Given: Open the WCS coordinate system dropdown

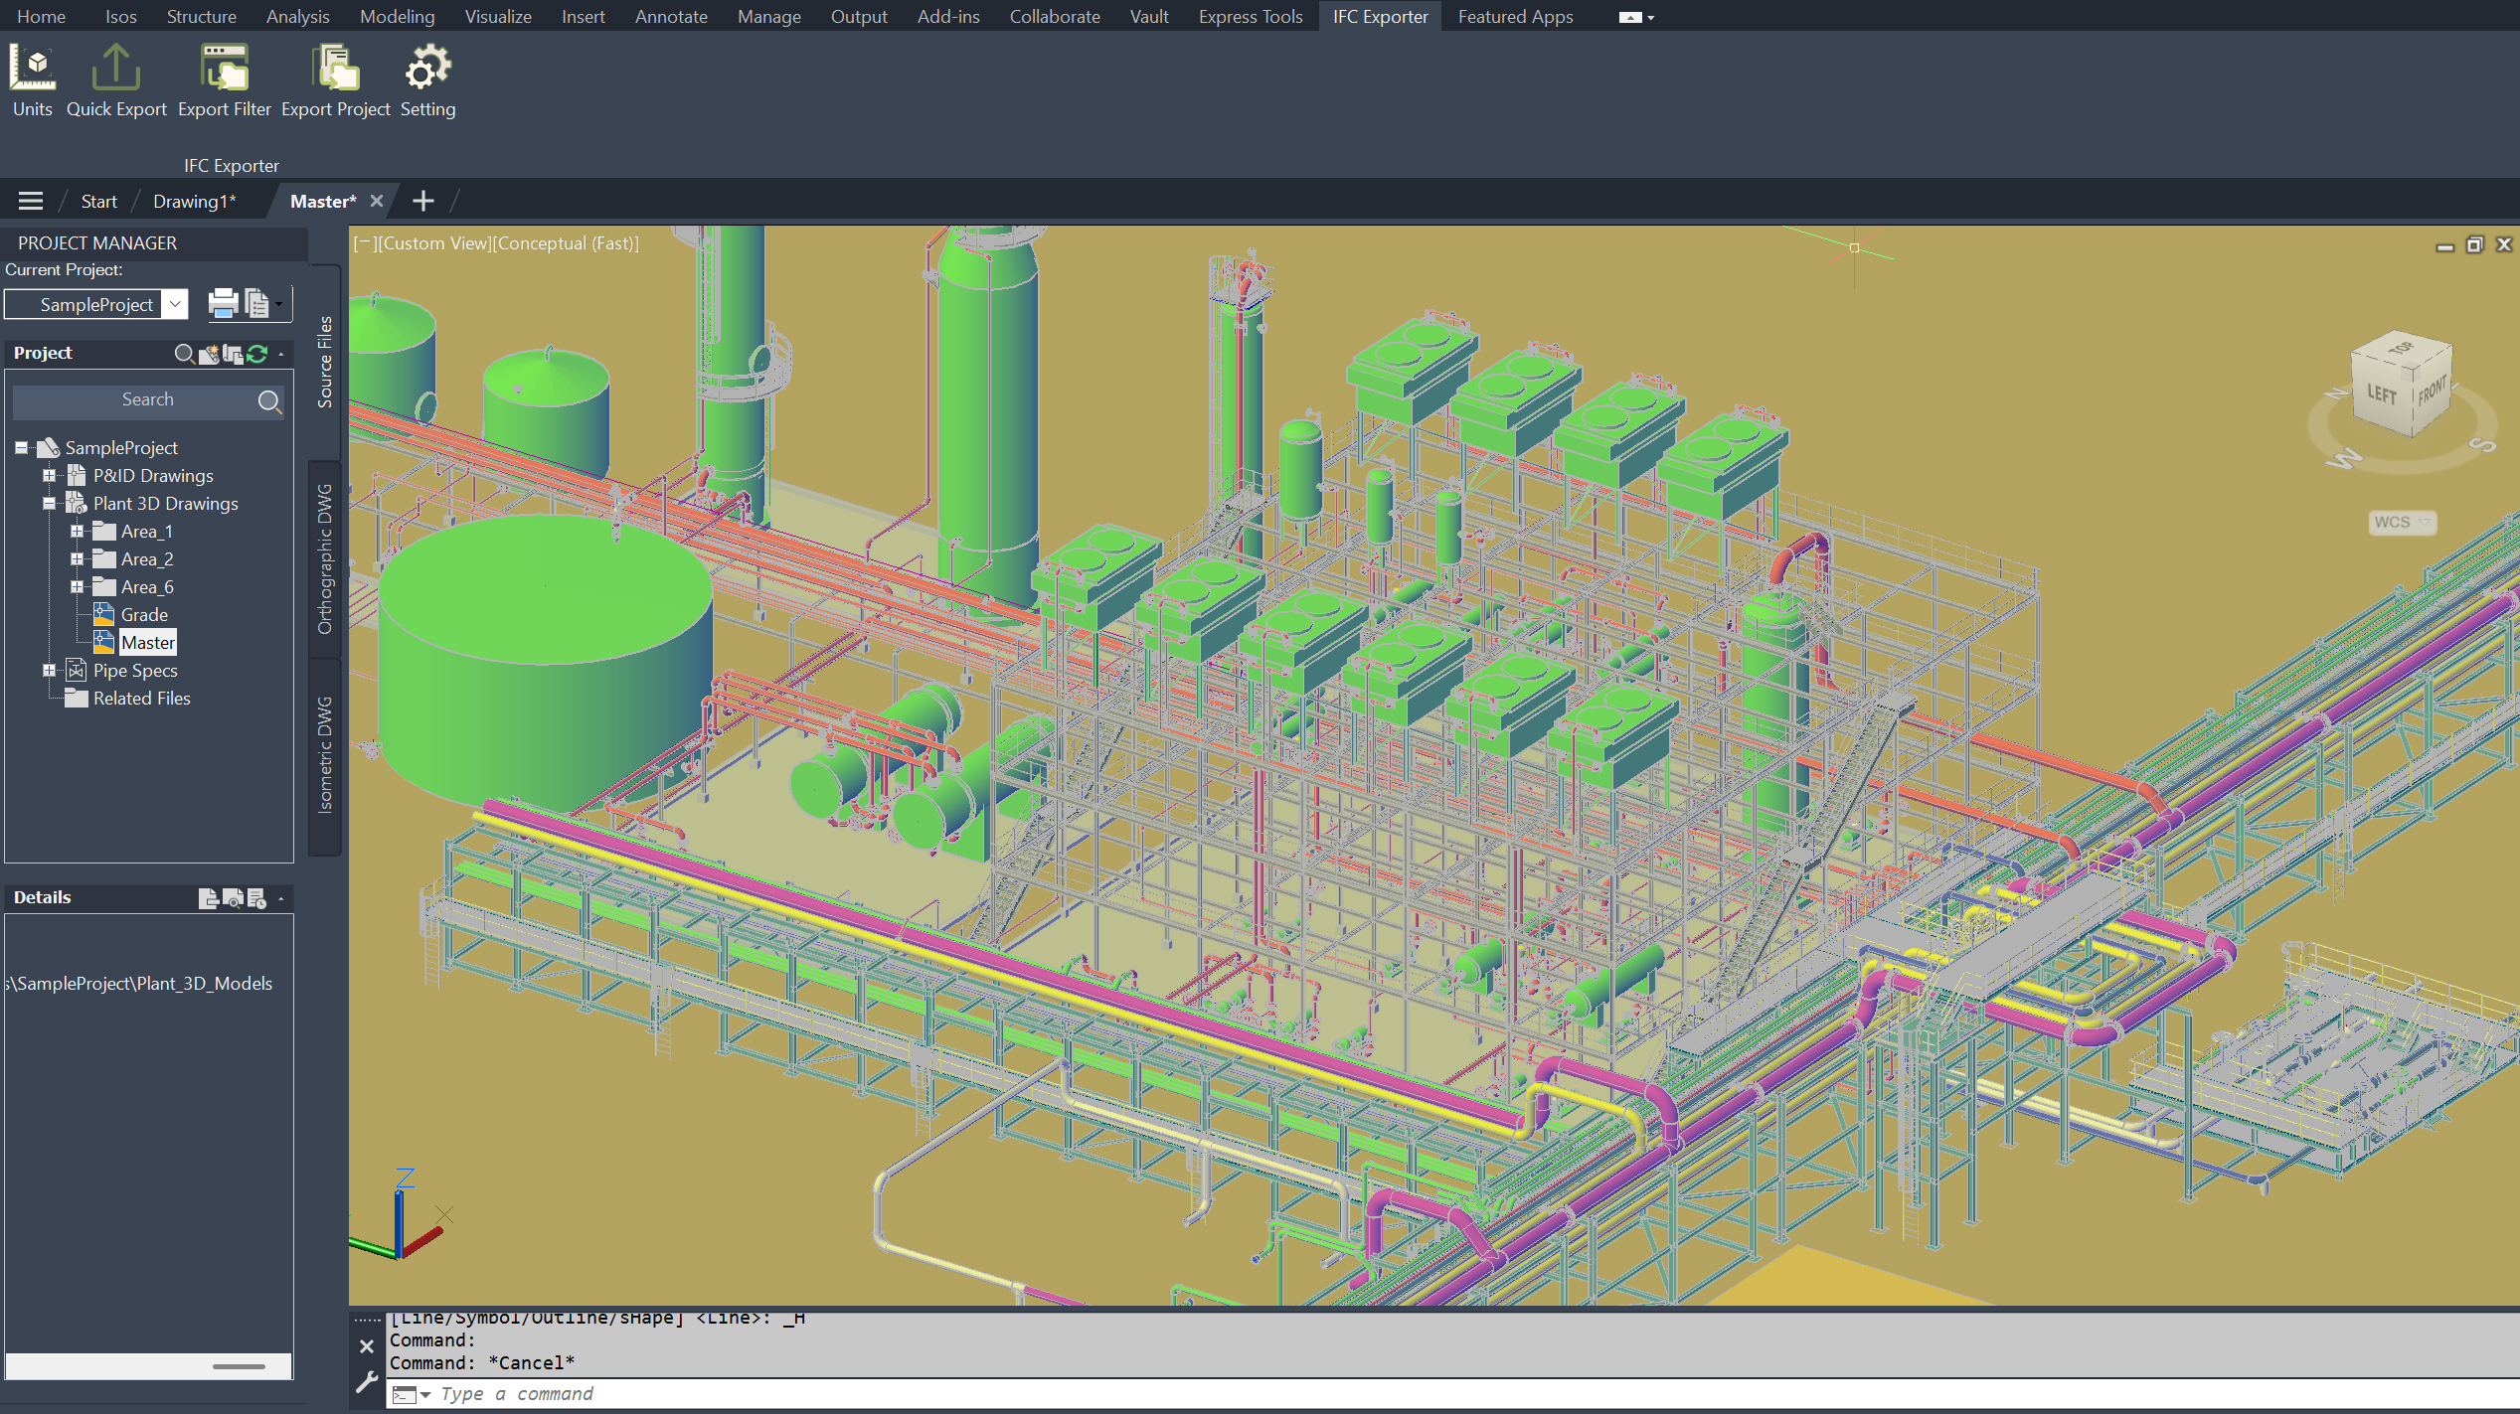Looking at the screenshot, I should (x=2402, y=523).
